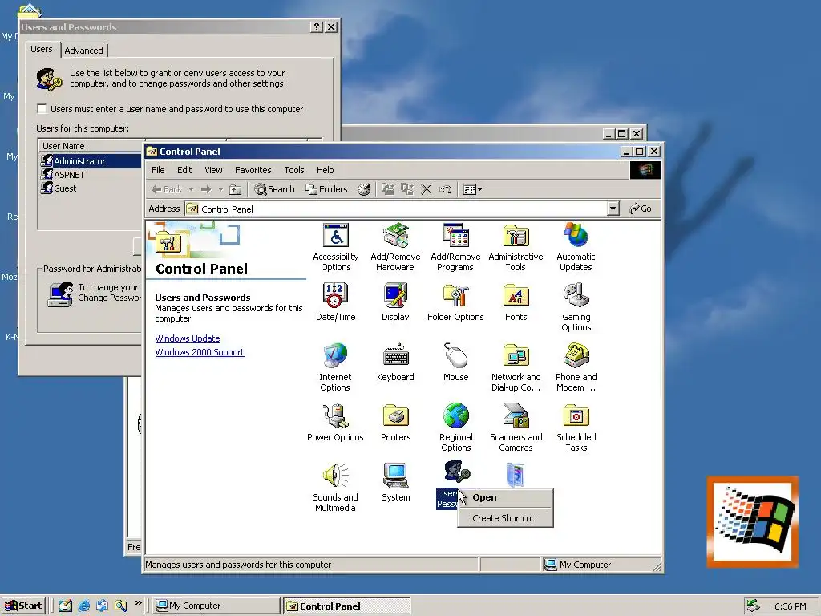Open the Help menu
Screen dimensions: 821x616
[326, 170]
